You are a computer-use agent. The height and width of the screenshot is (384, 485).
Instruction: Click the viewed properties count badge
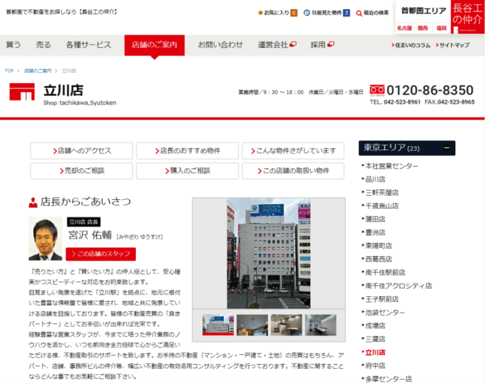[x=346, y=12]
